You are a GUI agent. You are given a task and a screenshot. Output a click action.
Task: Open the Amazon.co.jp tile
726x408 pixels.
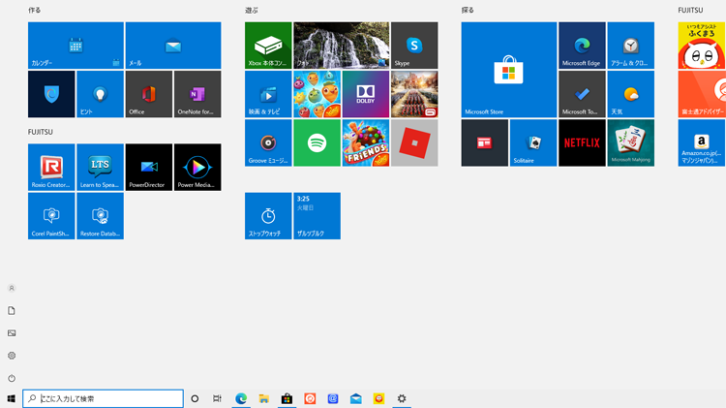click(702, 142)
